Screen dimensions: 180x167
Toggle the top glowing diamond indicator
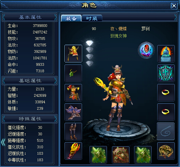tap(90, 43)
